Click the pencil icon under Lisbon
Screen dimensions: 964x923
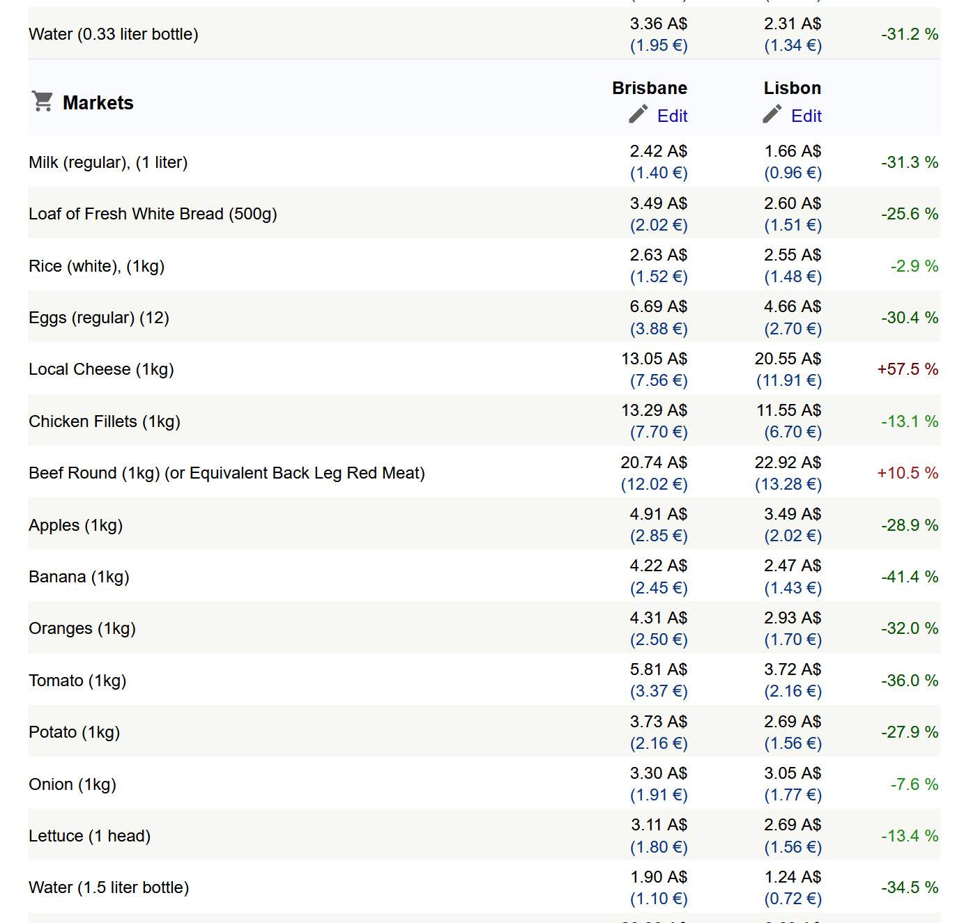[772, 114]
